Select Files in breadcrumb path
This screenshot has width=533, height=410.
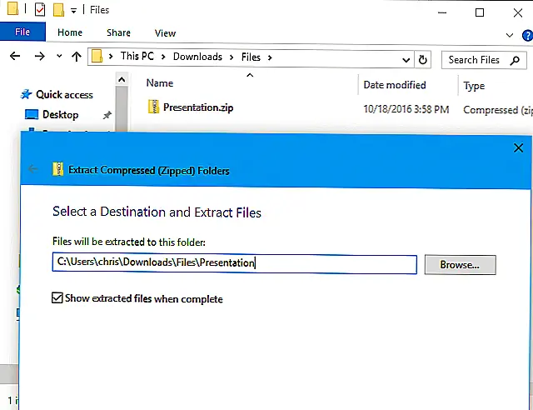251,57
